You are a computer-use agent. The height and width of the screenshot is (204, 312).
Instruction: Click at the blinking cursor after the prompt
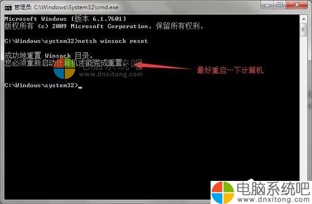click(80, 87)
